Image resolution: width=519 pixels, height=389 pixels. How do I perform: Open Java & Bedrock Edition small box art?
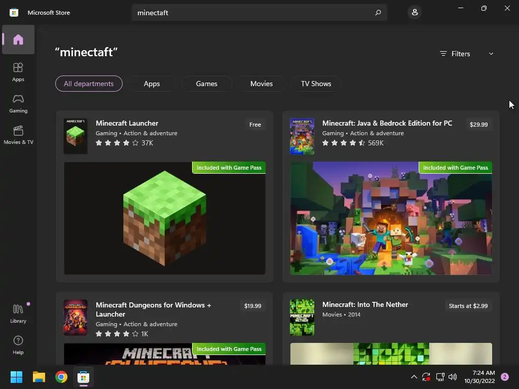(302, 136)
